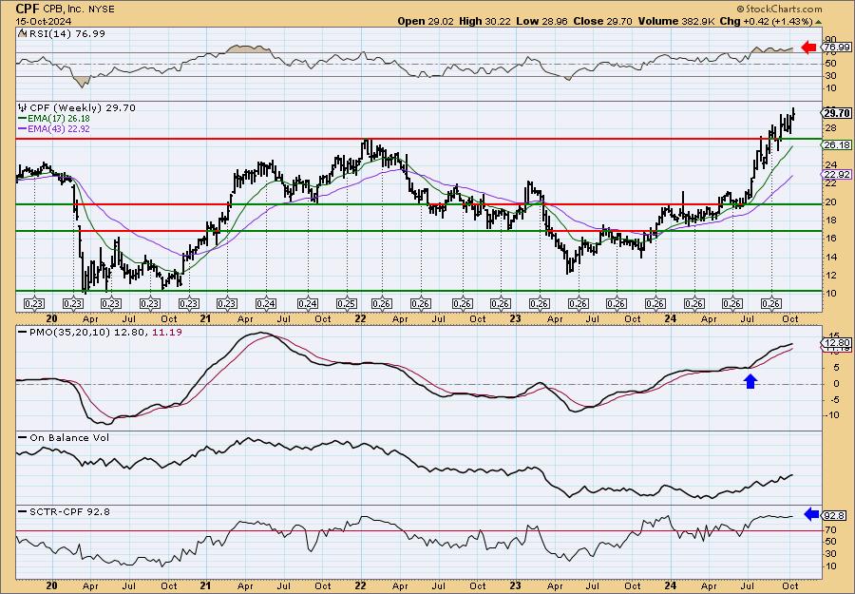Click the CPF ticker symbol in the header
Viewport: 855px width, 594px height.
27,9
